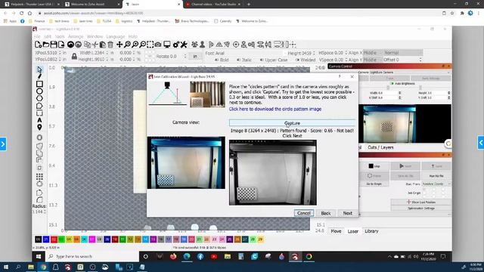
Task: Open the Normal text mode dropdown
Action: click(x=402, y=53)
